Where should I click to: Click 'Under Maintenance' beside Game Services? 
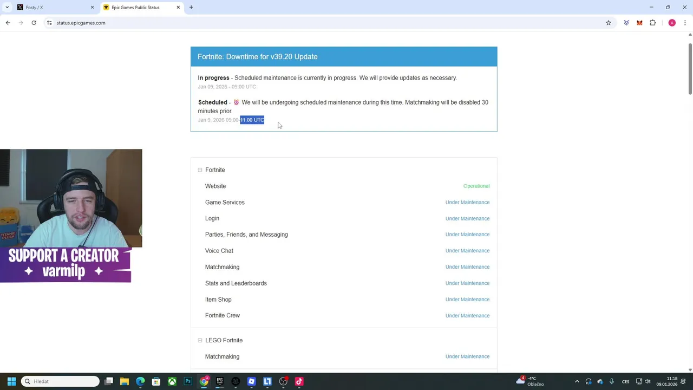[467, 203]
